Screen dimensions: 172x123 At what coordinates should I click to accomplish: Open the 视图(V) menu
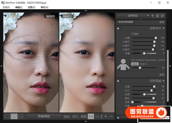tap(32, 7)
